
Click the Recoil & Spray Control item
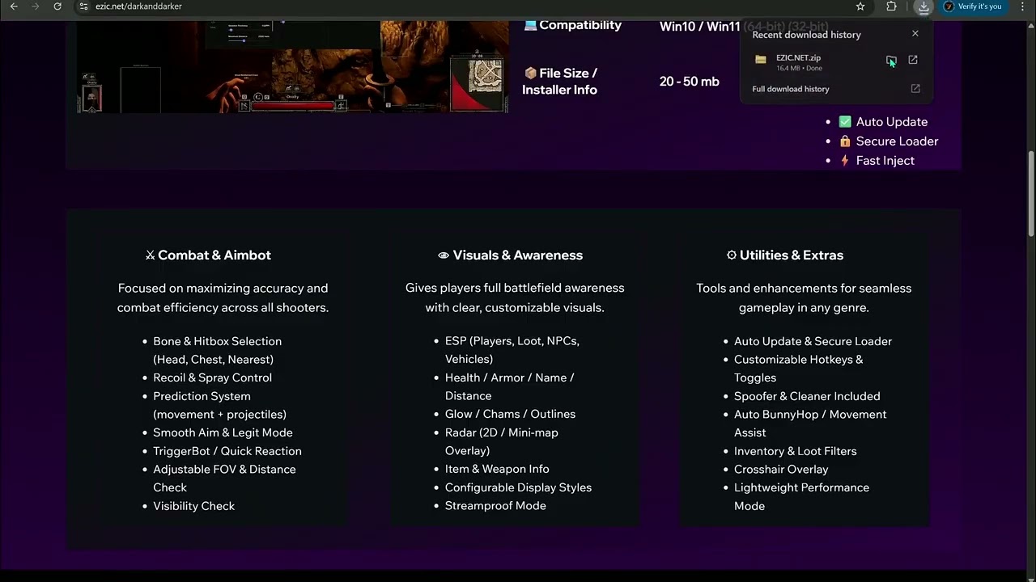pos(213,377)
